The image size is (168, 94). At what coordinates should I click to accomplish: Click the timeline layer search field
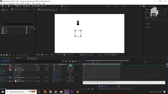pyautogui.click(x=36, y=61)
